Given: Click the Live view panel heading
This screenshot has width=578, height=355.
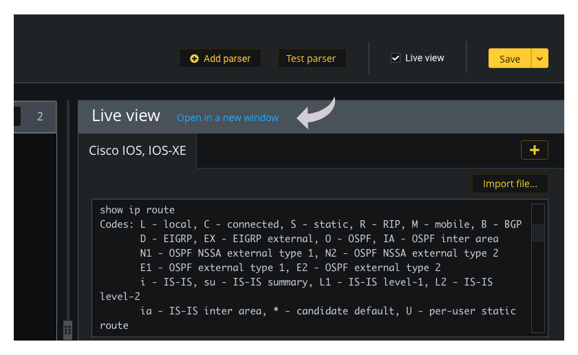Looking at the screenshot, I should click(126, 116).
